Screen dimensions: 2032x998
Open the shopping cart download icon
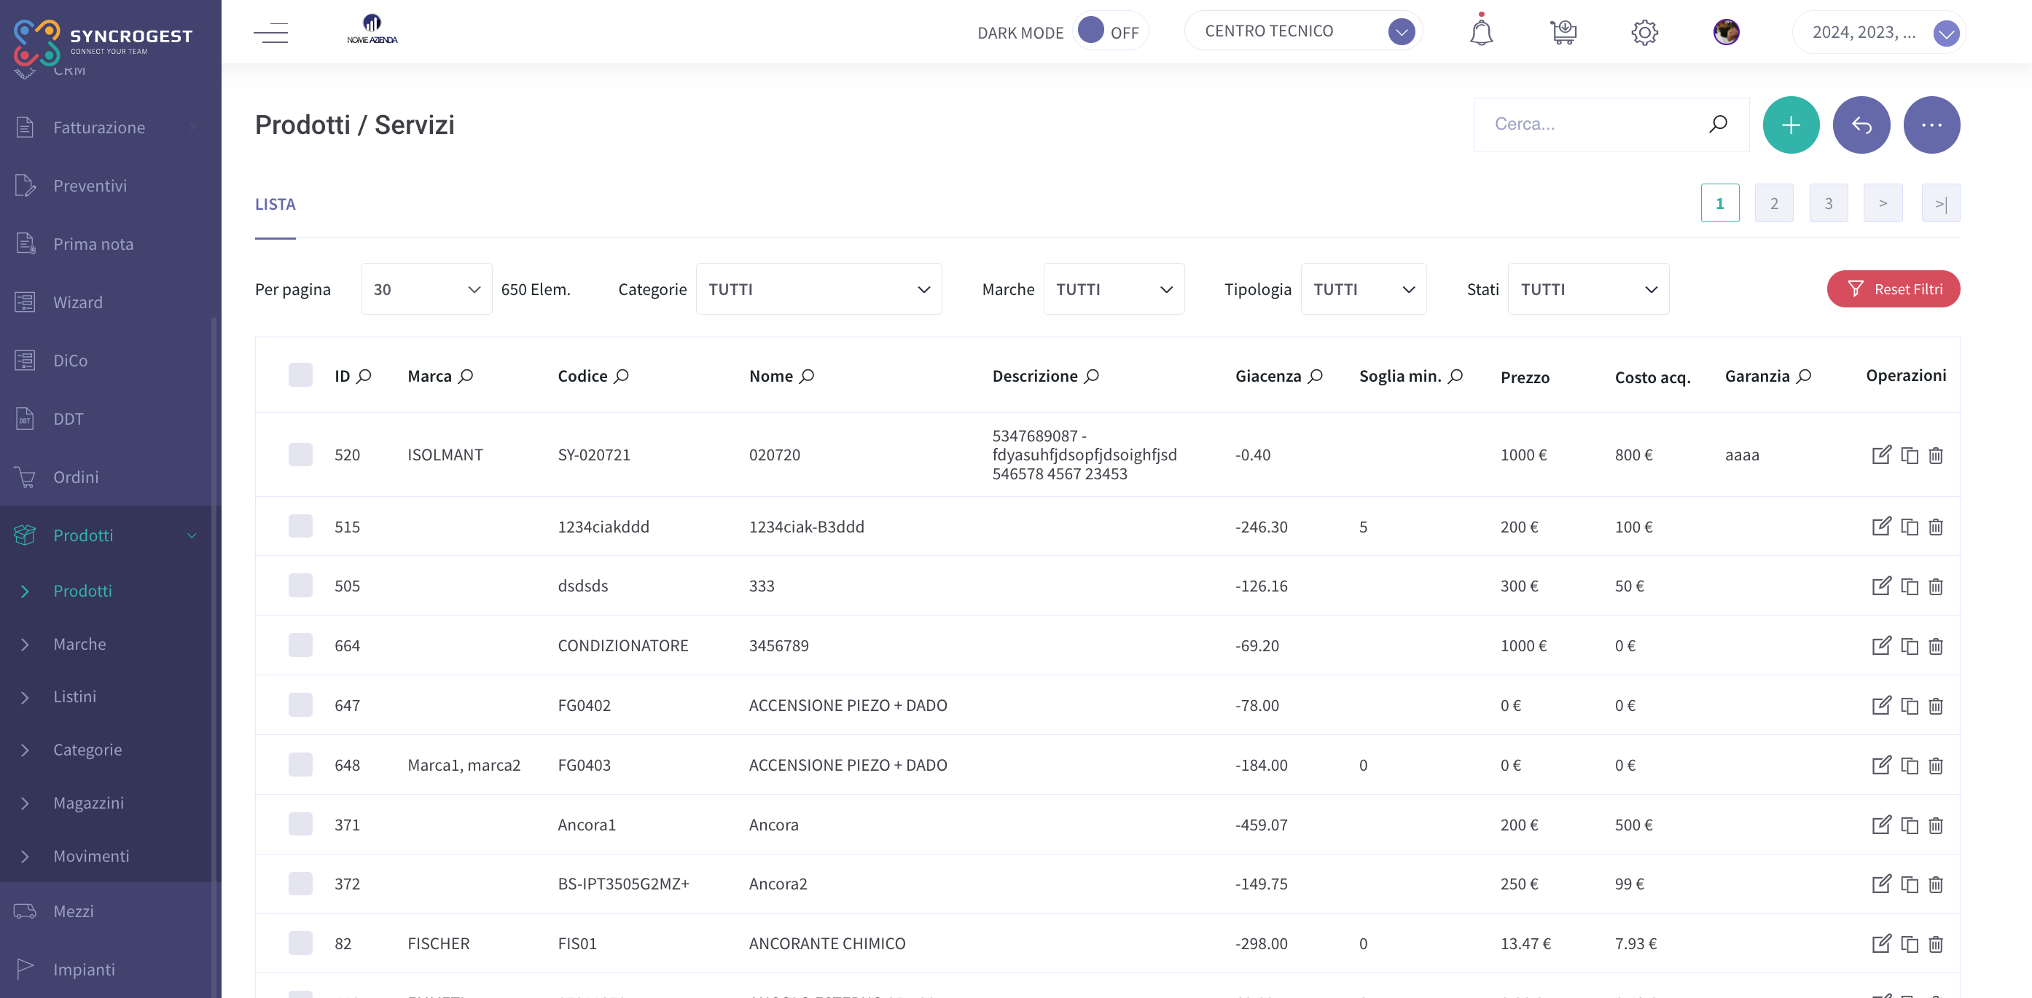point(1563,31)
